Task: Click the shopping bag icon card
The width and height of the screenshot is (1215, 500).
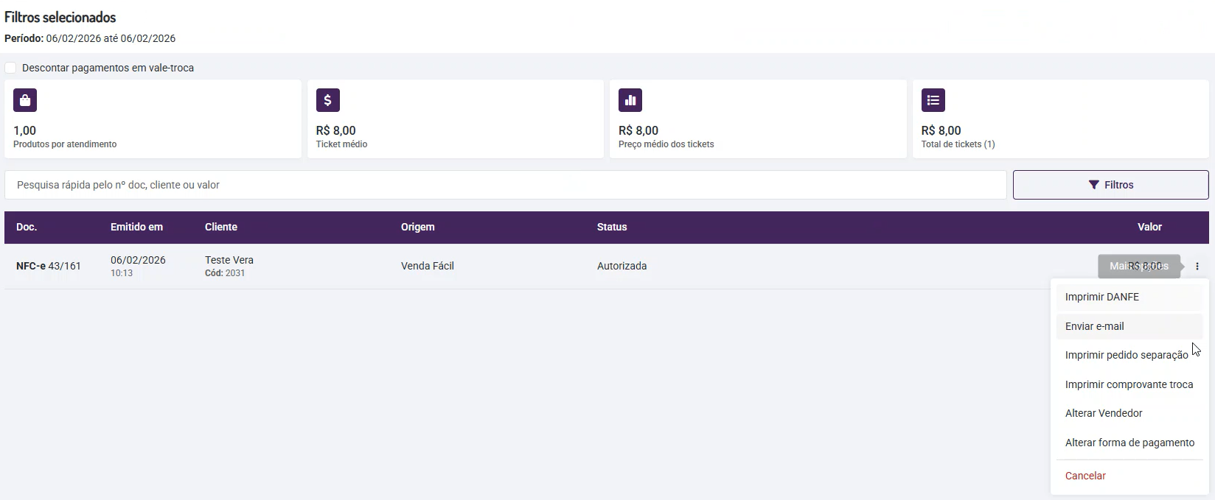Action: [25, 100]
